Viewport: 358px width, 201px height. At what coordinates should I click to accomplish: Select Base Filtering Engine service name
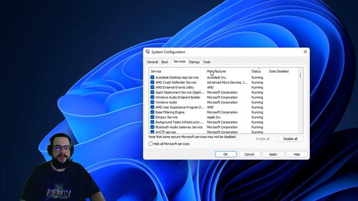coord(170,112)
